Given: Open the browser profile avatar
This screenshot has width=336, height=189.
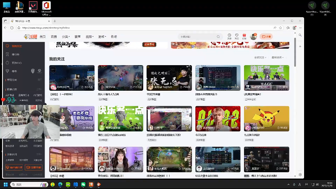Looking at the screenshot, I should point(294,28).
